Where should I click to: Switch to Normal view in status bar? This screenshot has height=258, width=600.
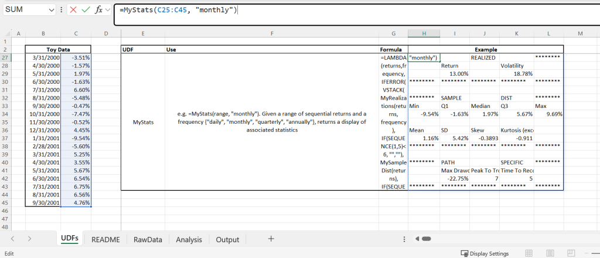(x=529, y=253)
